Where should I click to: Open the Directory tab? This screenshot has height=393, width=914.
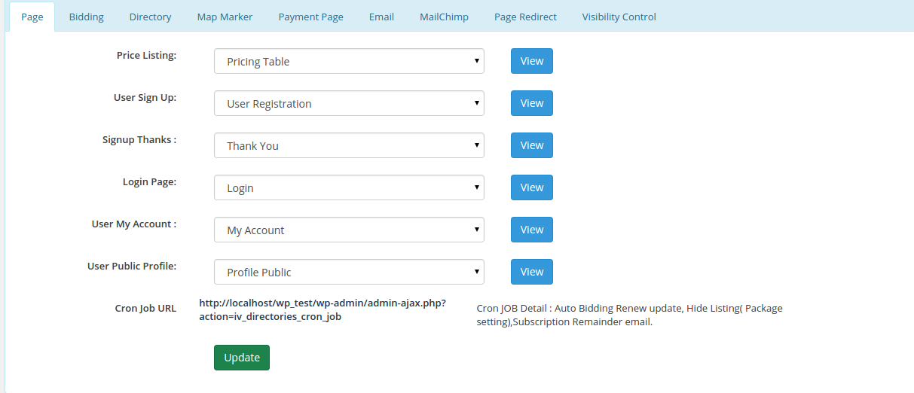[150, 17]
